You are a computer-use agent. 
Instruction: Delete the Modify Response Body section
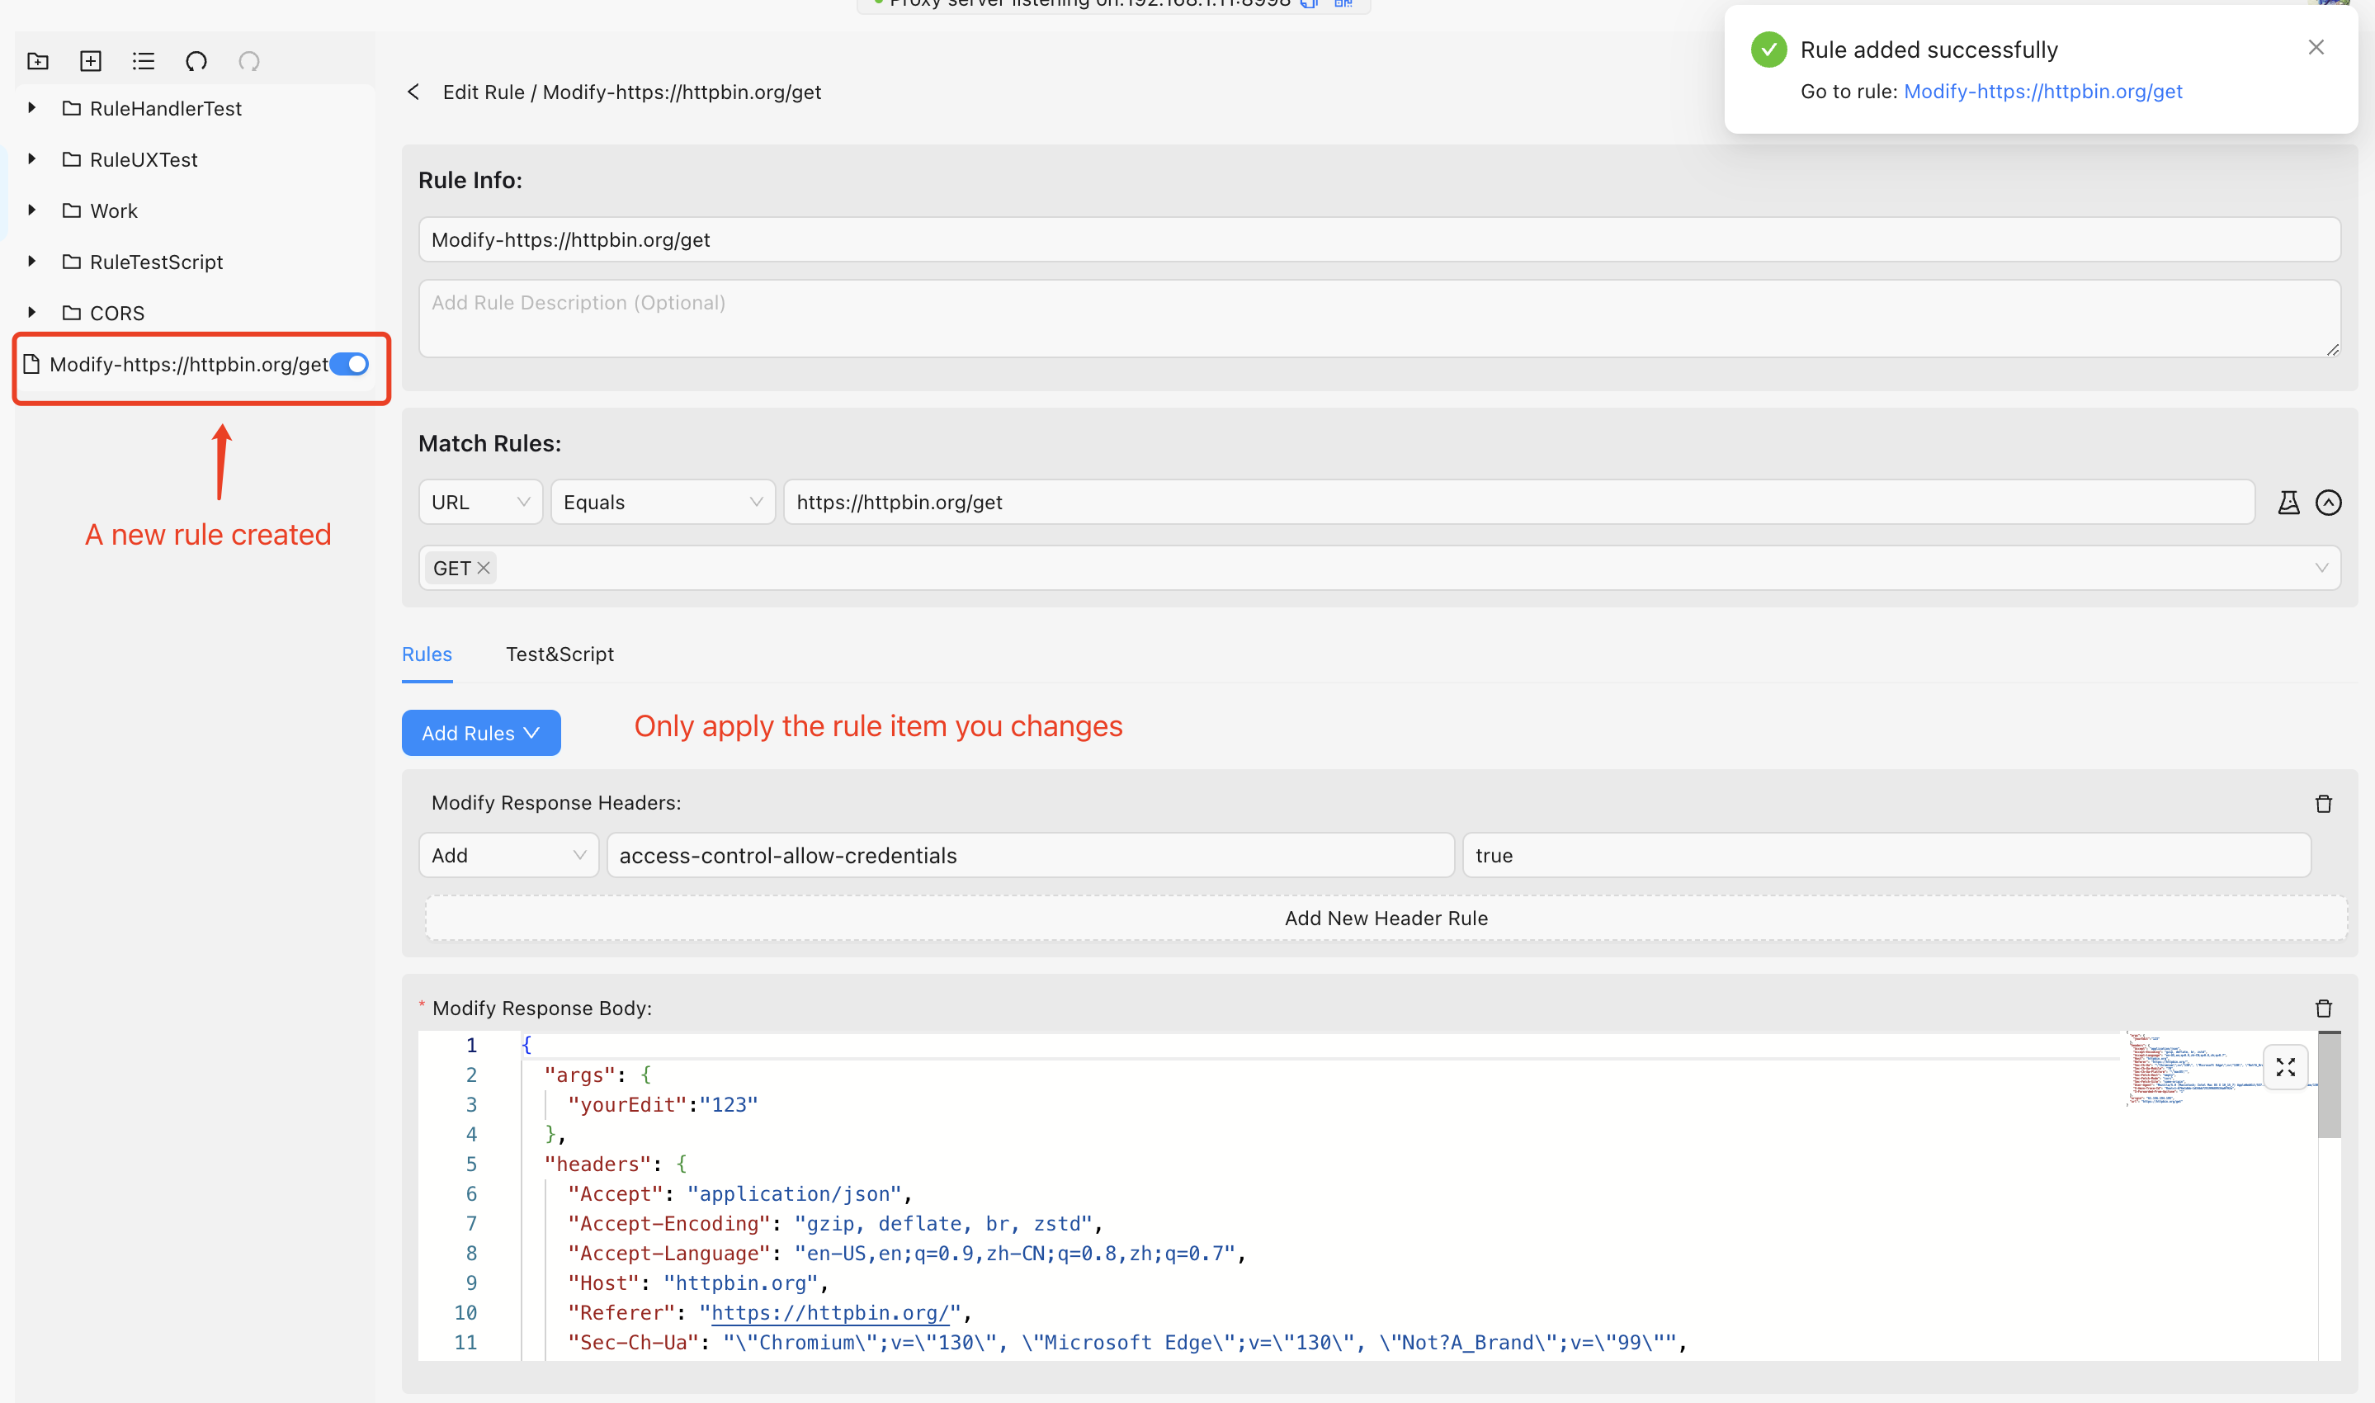coord(2323,1008)
